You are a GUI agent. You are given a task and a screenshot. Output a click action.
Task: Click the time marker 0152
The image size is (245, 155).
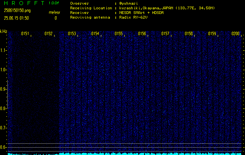(x=48, y=34)
